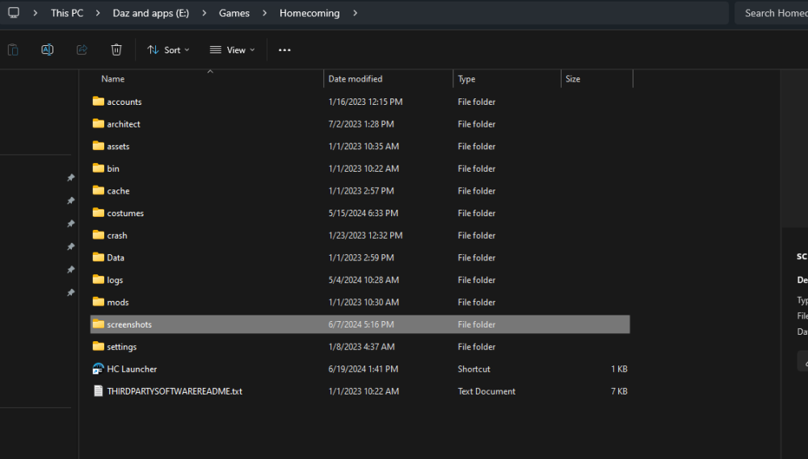
Task: Expand the chevron after Homecoming in the address bar
Action: pos(355,13)
